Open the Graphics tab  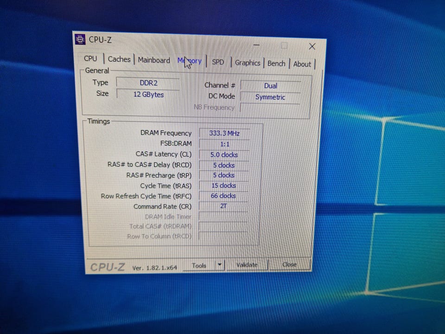(x=248, y=63)
